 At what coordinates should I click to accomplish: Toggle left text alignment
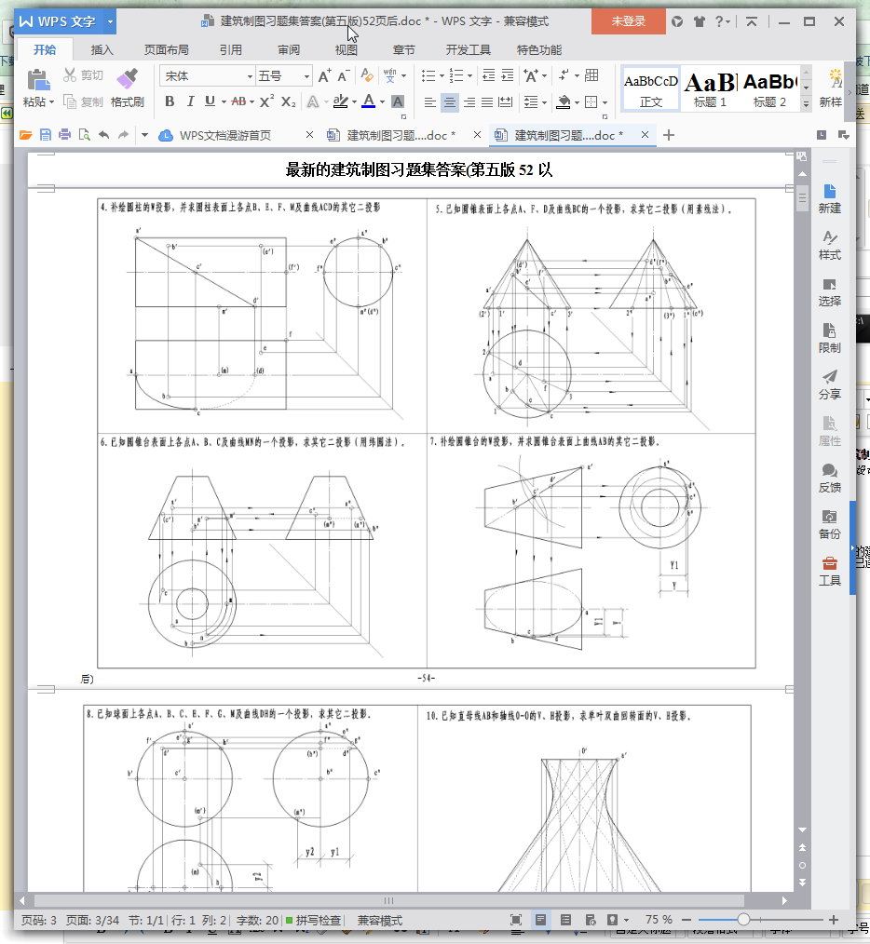click(429, 102)
